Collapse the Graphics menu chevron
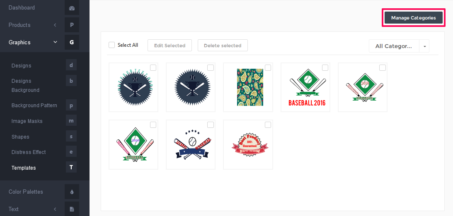 click(x=55, y=42)
